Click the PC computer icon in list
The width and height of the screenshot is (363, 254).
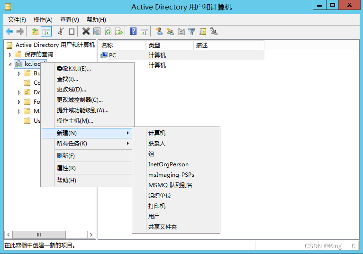click(104, 55)
